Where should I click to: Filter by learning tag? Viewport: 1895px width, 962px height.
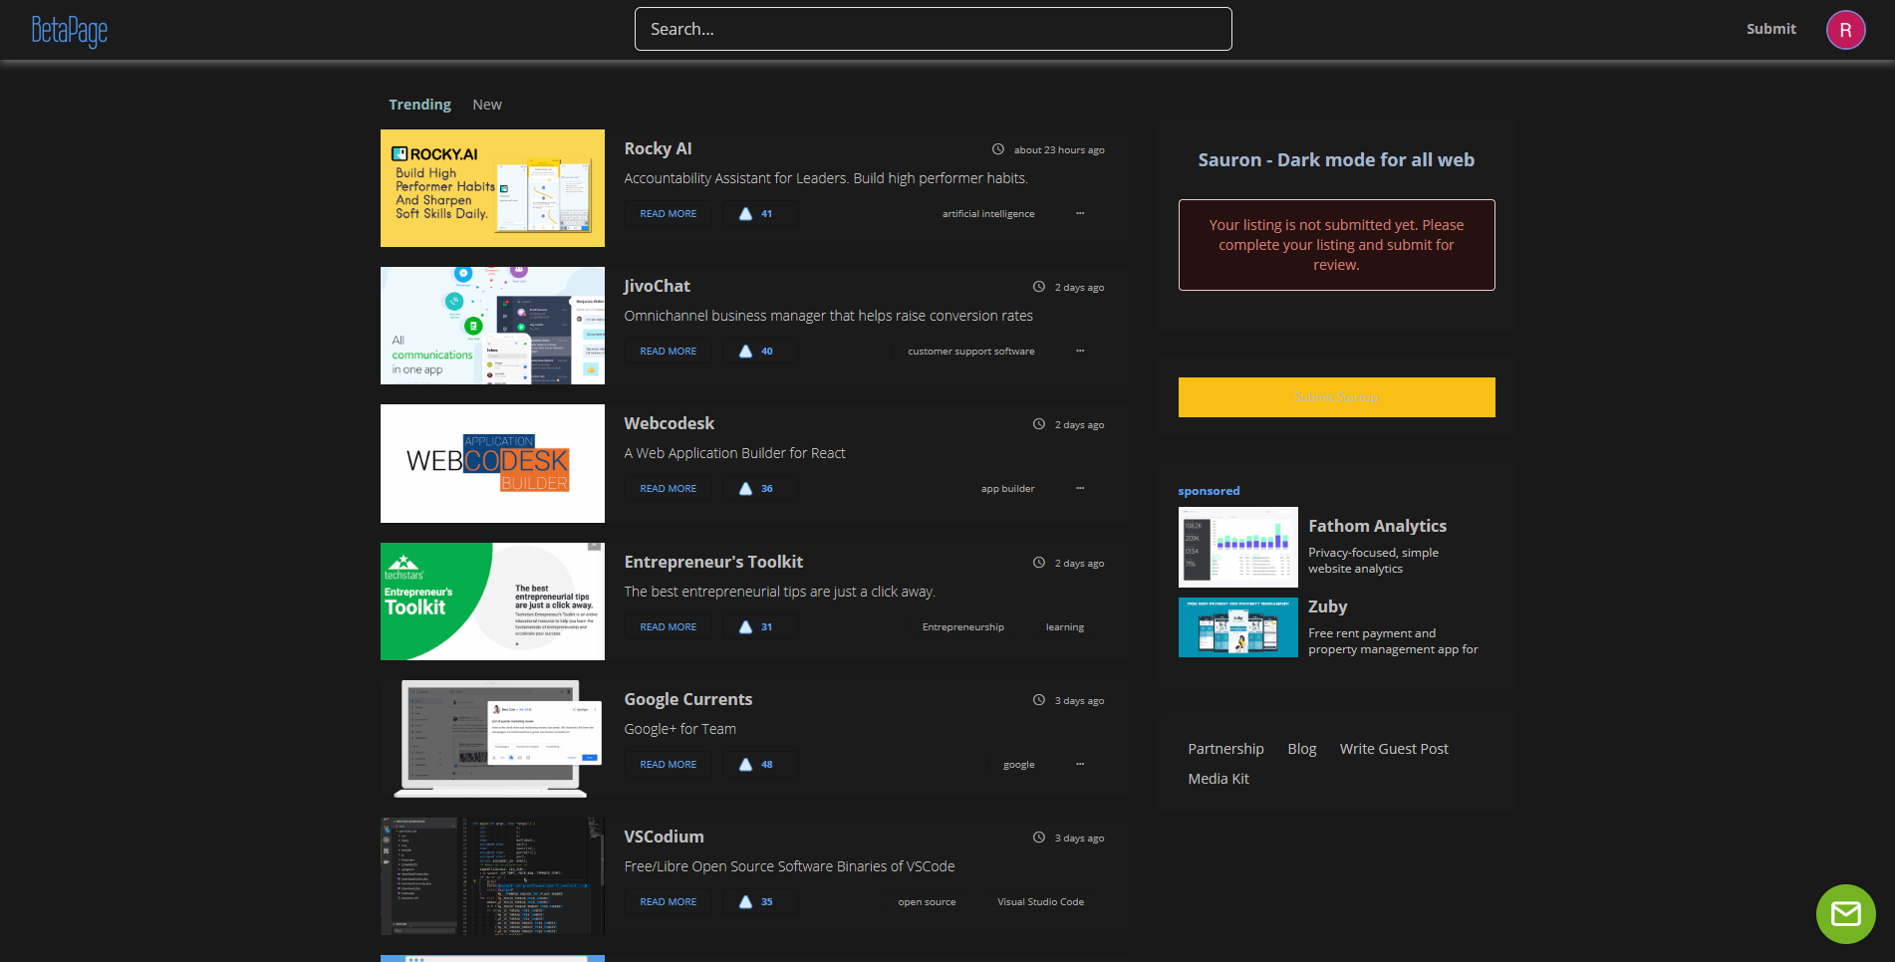pyautogui.click(x=1064, y=627)
